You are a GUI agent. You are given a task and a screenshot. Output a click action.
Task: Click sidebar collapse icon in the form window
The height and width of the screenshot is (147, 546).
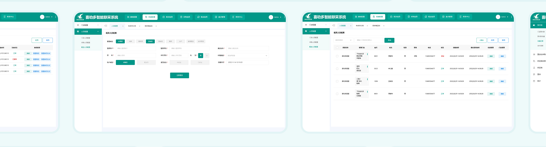[x=106, y=26]
